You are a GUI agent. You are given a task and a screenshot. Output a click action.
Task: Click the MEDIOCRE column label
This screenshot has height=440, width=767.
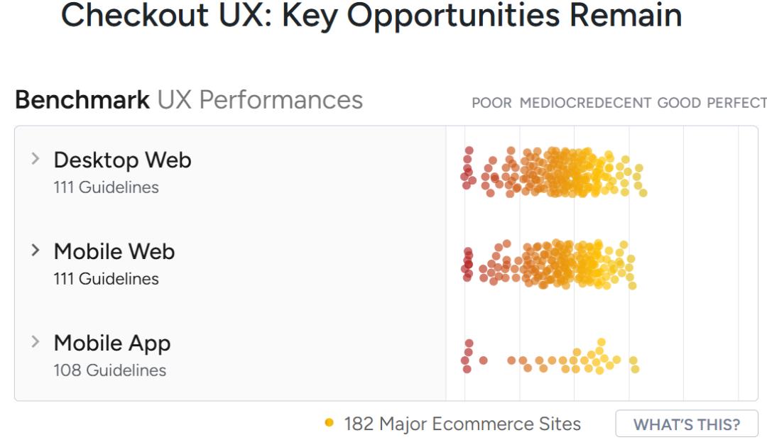[552, 103]
